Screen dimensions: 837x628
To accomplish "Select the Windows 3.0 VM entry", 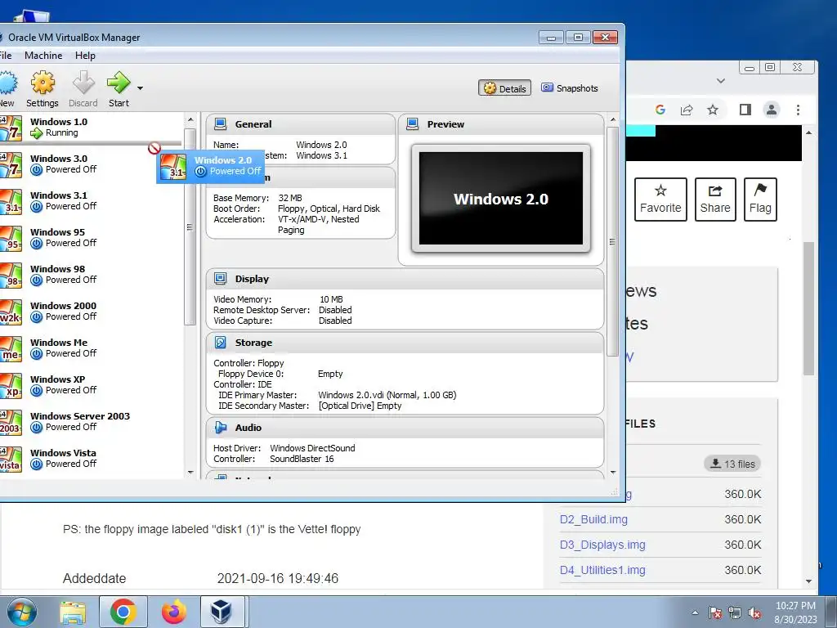I will [x=91, y=164].
